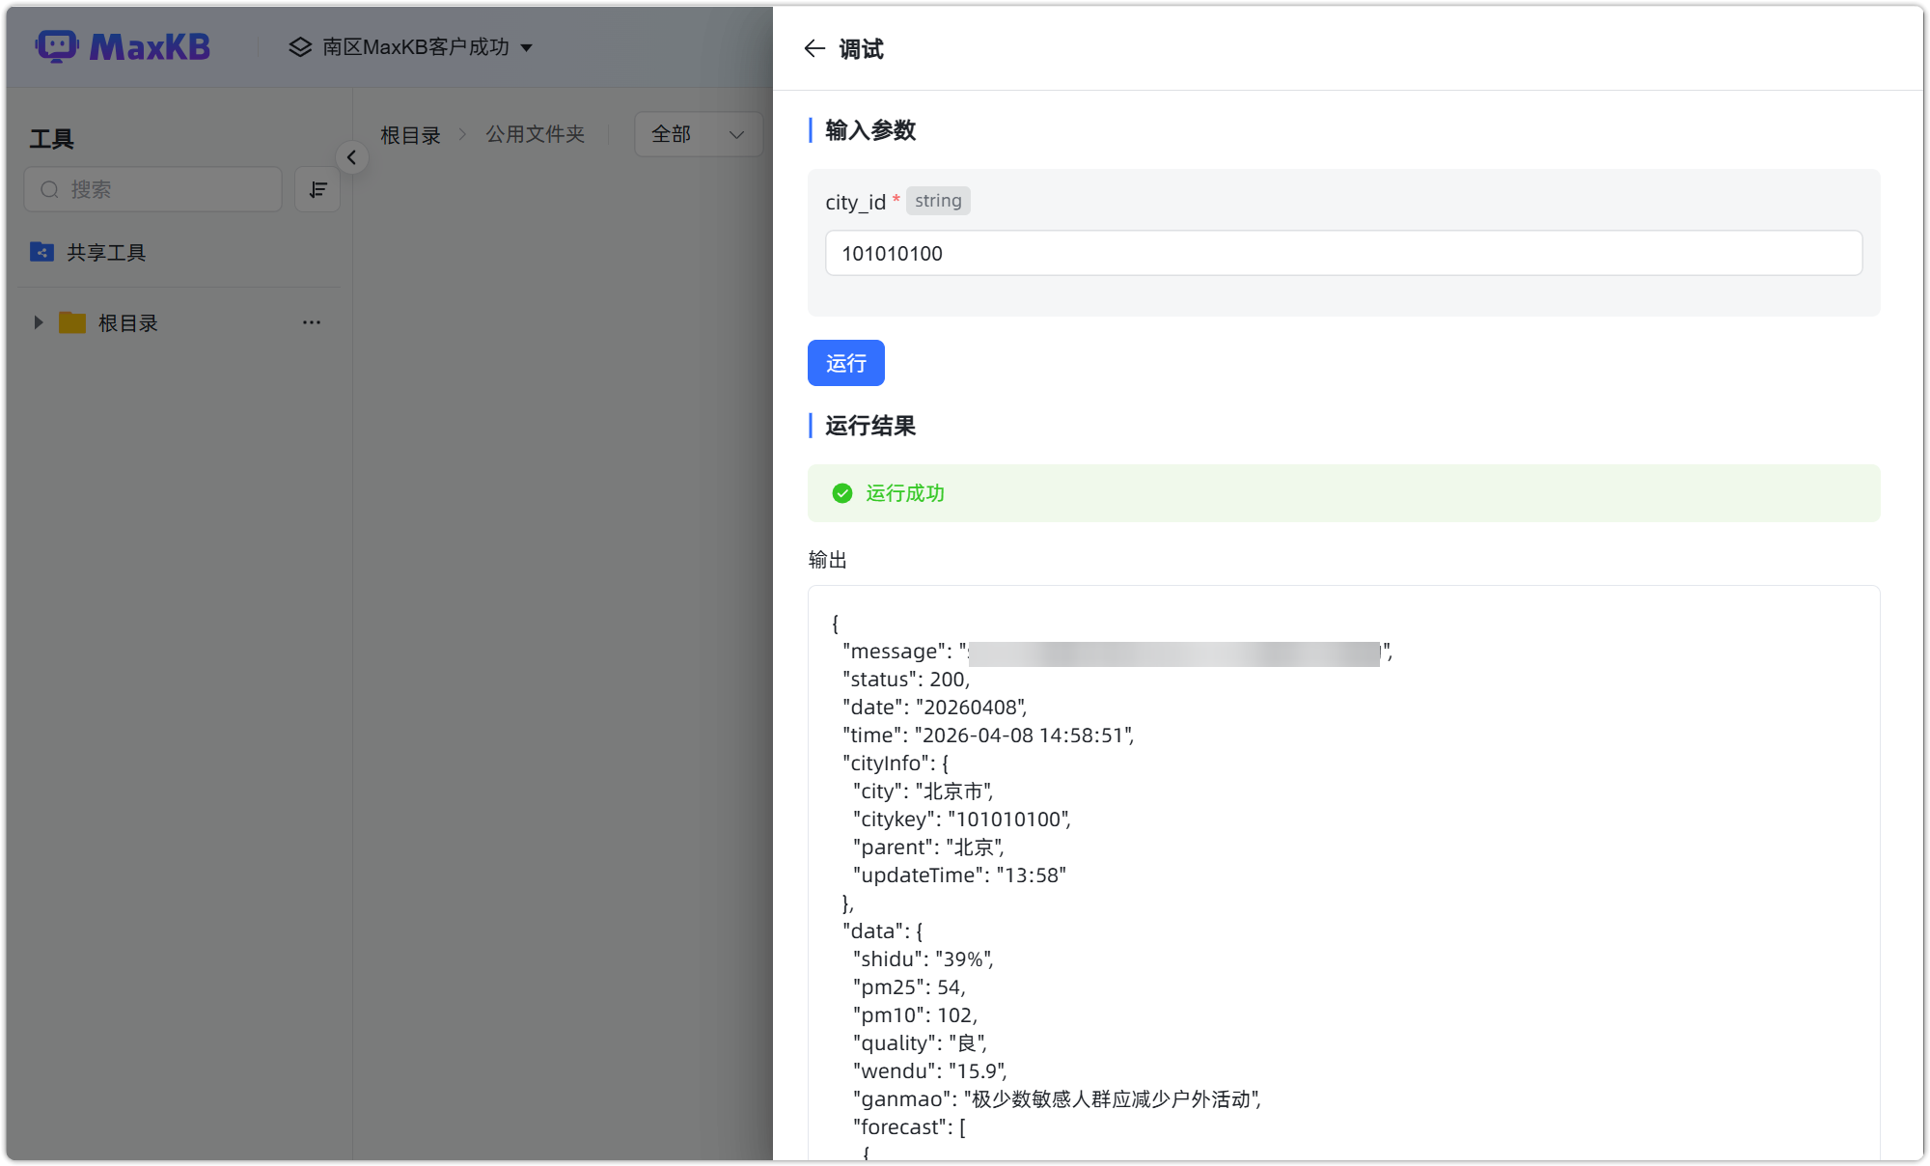
Task: Click the 根目录 breadcrumb link
Action: click(411, 134)
